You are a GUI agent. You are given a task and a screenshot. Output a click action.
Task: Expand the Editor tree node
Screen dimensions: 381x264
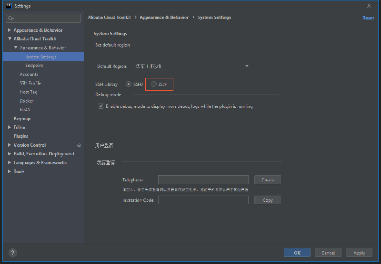[x=10, y=127]
